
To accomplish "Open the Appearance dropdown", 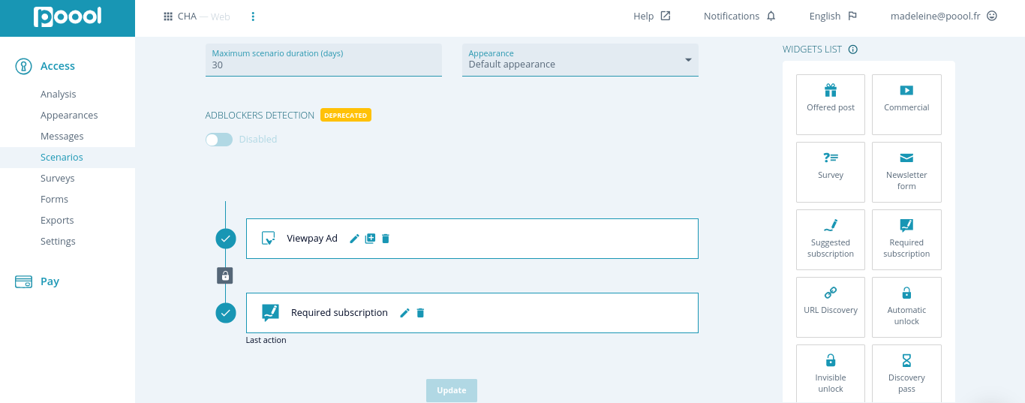I will 580,60.
